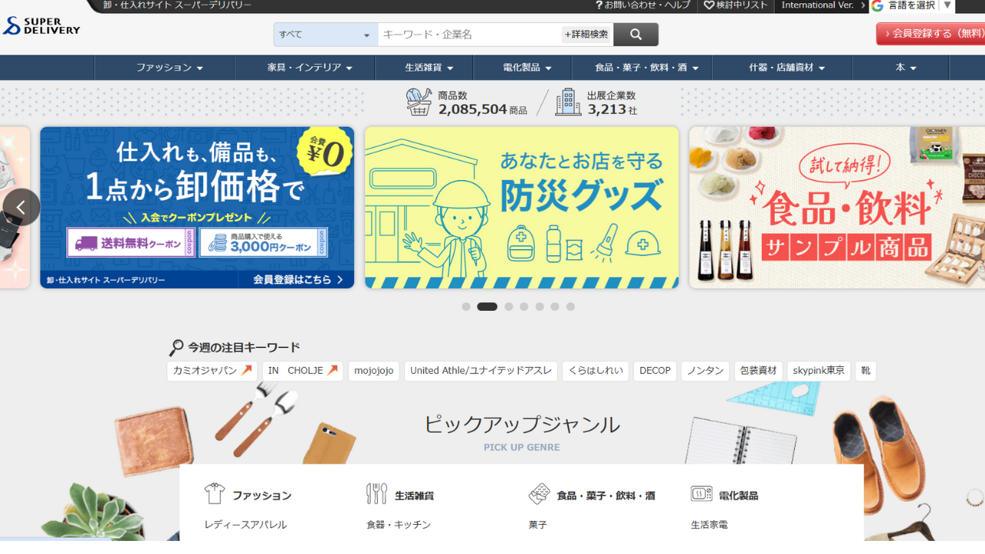
Task: Click the 電化製品 appliance icon
Action: click(701, 494)
